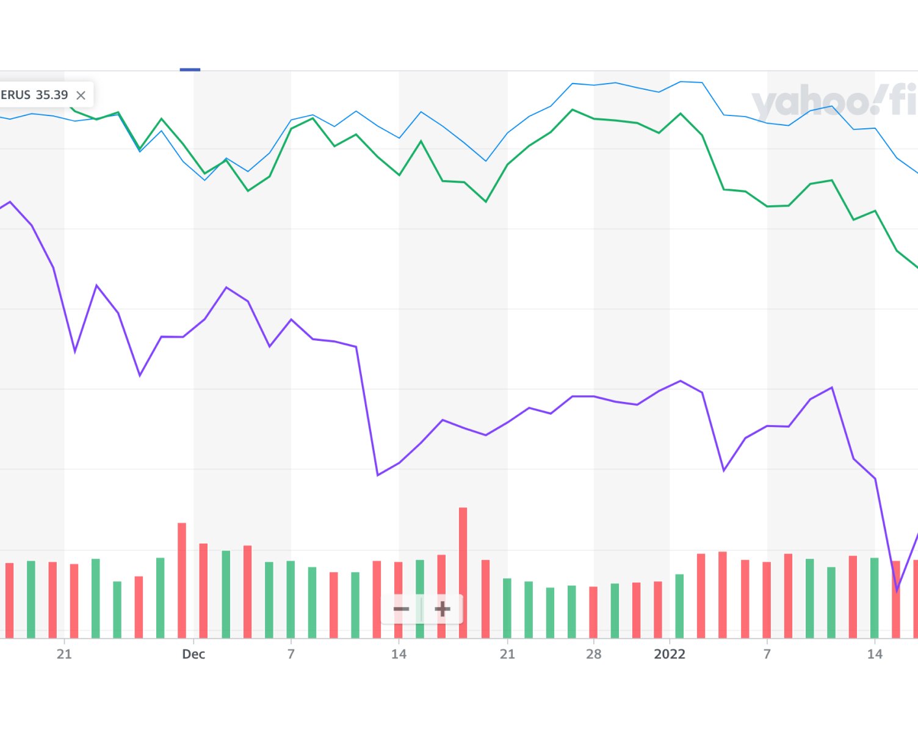The image size is (918, 733).
Task: Select the 2022 label on the date axis
Action: 670,654
